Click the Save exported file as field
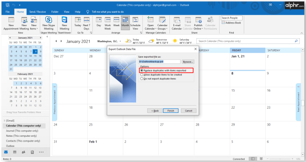This screenshot has height=162, width=306. click(159, 62)
